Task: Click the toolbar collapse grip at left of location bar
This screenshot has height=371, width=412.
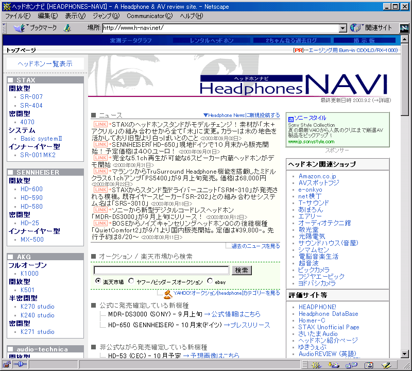Action: (4, 28)
